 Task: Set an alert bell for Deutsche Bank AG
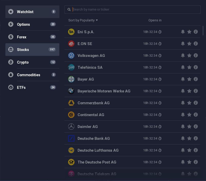click(183, 138)
